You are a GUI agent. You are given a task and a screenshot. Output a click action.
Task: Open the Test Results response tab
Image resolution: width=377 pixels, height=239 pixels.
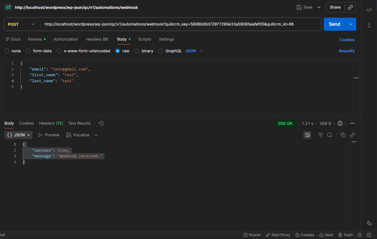79,123
